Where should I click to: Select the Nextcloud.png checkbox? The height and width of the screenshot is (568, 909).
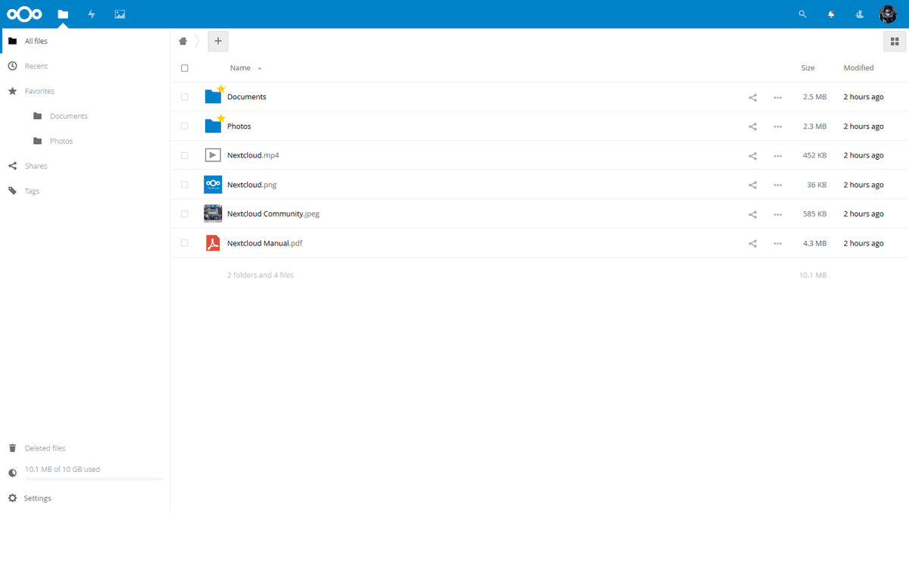pos(185,185)
